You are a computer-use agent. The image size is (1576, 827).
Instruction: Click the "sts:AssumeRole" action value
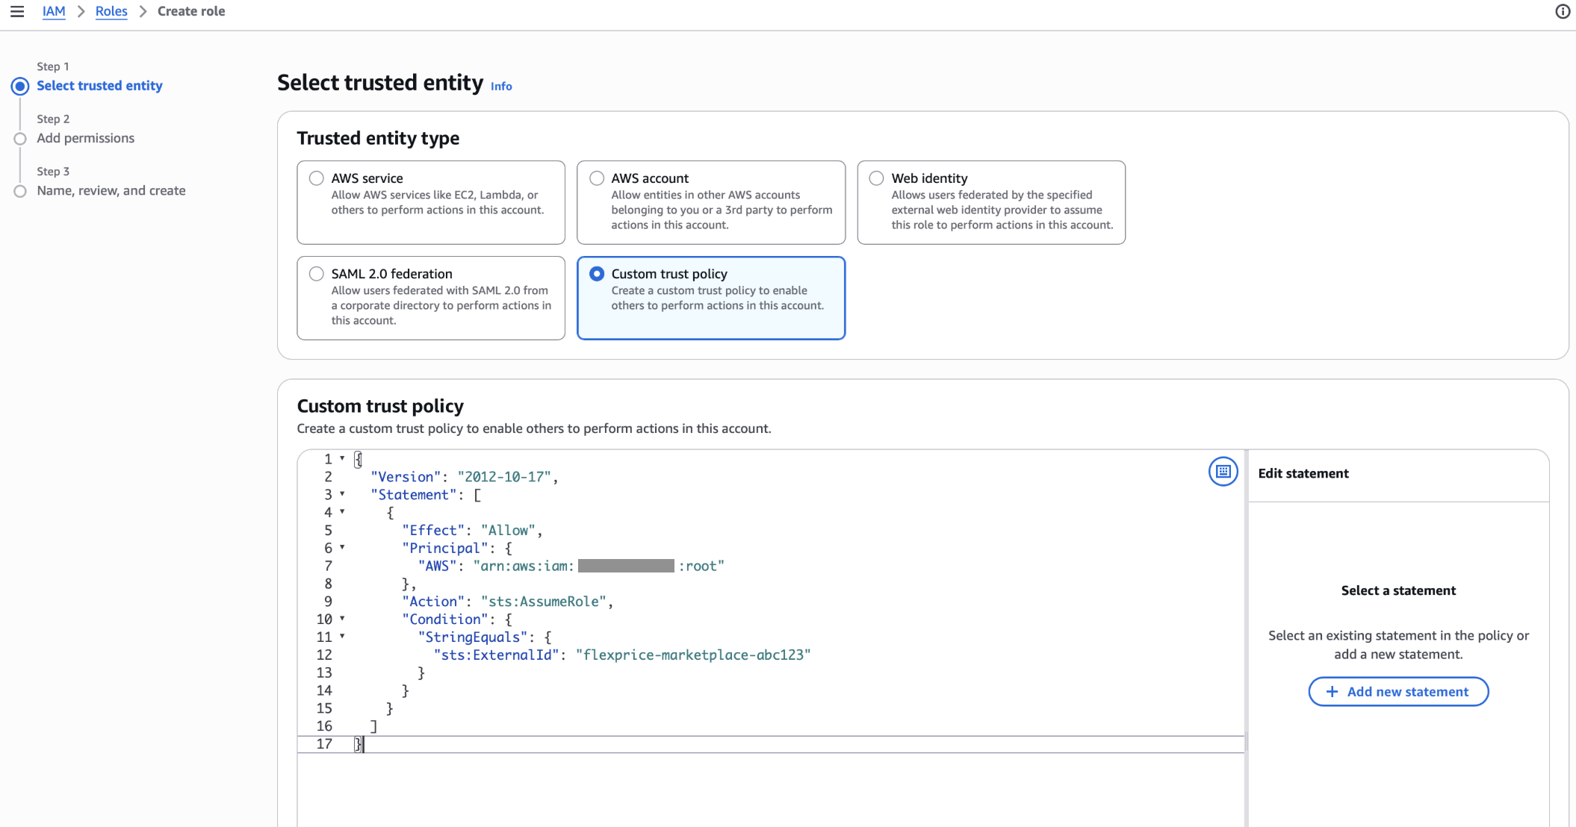[x=544, y=602]
